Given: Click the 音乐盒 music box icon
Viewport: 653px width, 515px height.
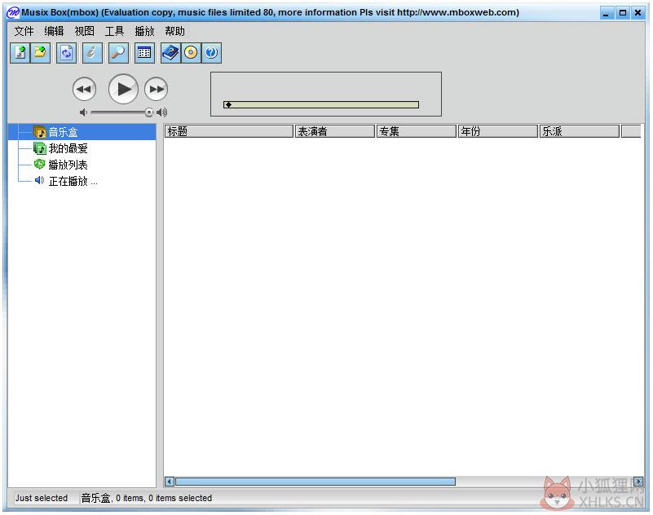Looking at the screenshot, I should (x=40, y=132).
